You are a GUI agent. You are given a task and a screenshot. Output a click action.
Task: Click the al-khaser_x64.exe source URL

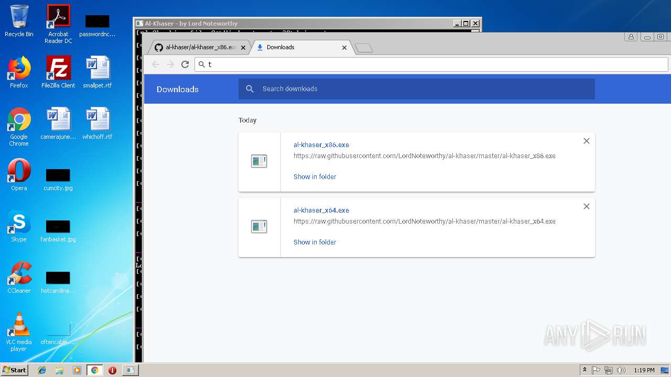click(425, 221)
